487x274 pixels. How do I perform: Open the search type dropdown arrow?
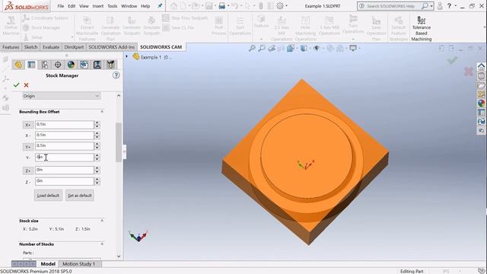431,6
